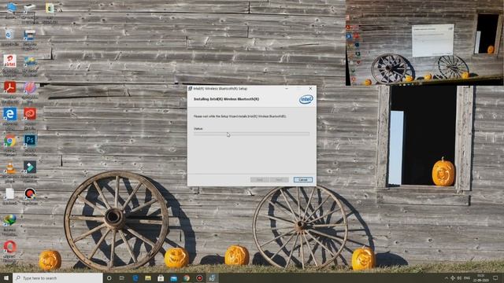This screenshot has height=283, width=504.
Task: Click the taskbar search box
Action: pyautogui.click(x=57, y=277)
